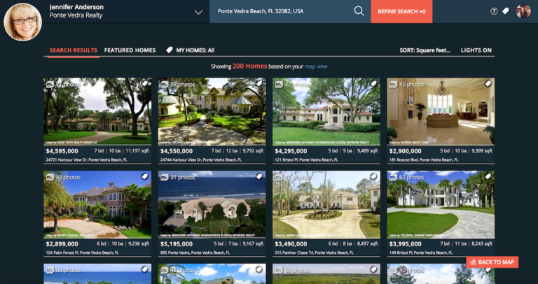The height and width of the screenshot is (284, 538).
Task: Click address 181 Roscoe Blvd
Action: pyautogui.click(x=424, y=159)
